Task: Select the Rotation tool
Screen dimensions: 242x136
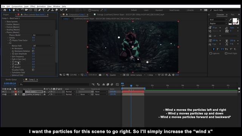Action: (x=23, y=10)
